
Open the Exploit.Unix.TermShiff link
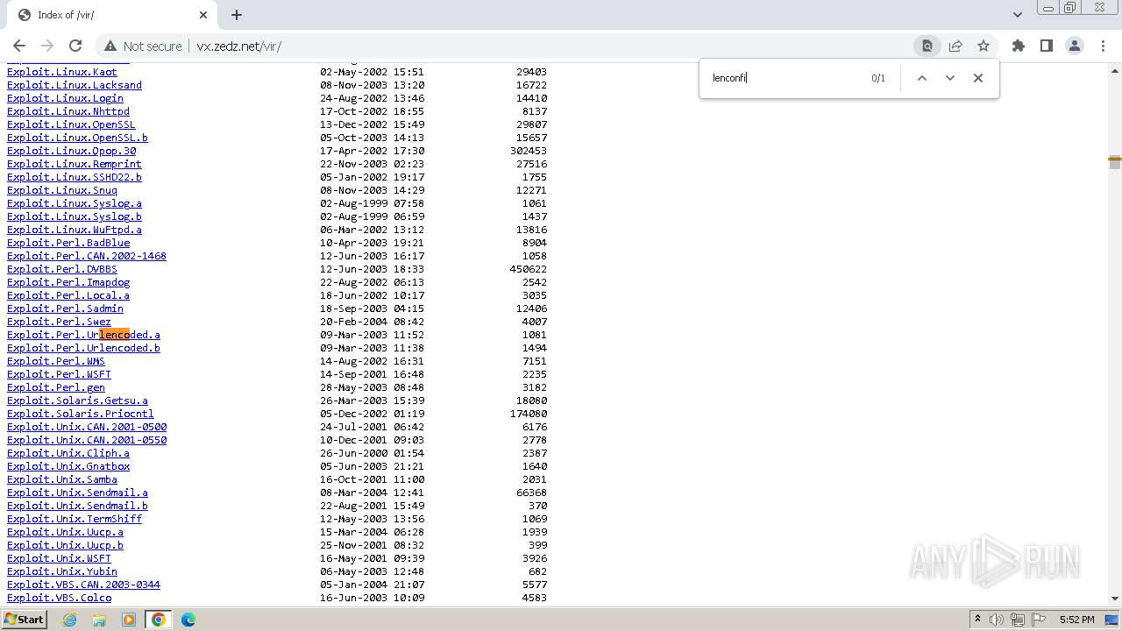coord(75,519)
